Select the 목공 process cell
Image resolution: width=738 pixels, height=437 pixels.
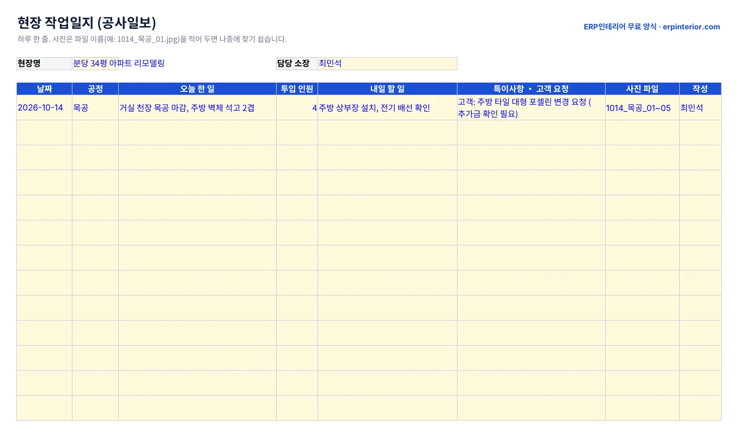point(95,108)
